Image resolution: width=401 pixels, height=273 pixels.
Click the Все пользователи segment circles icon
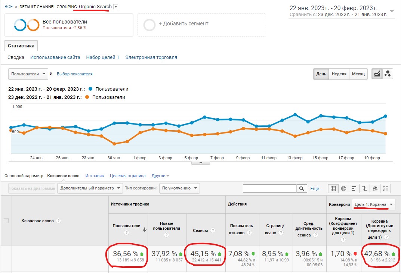click(x=27, y=25)
